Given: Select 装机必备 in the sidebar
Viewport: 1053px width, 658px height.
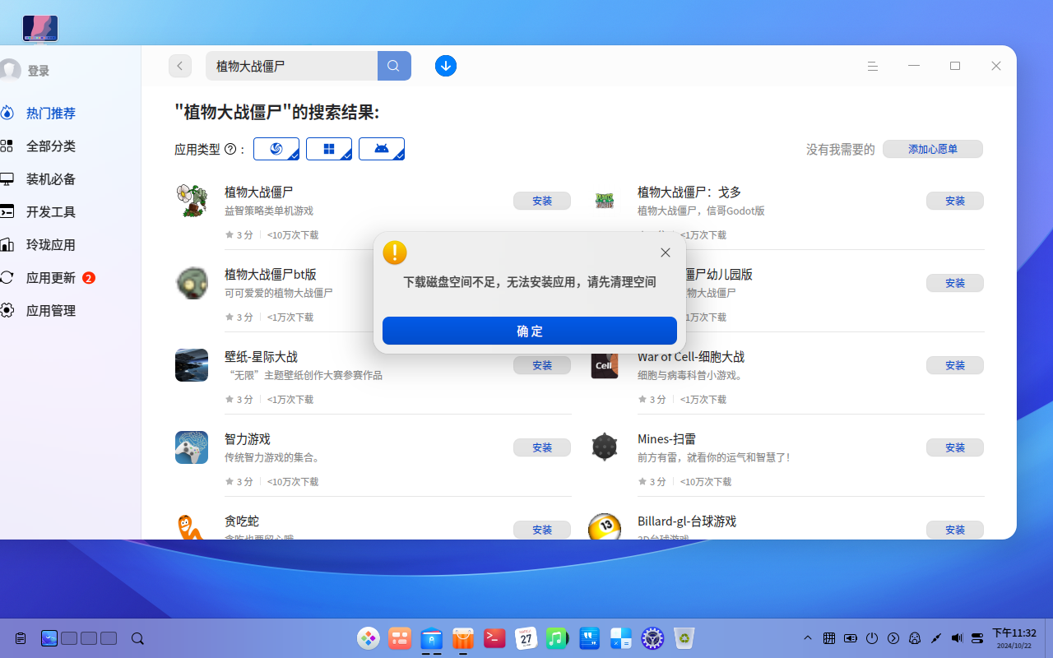Looking at the screenshot, I should click(x=50, y=178).
